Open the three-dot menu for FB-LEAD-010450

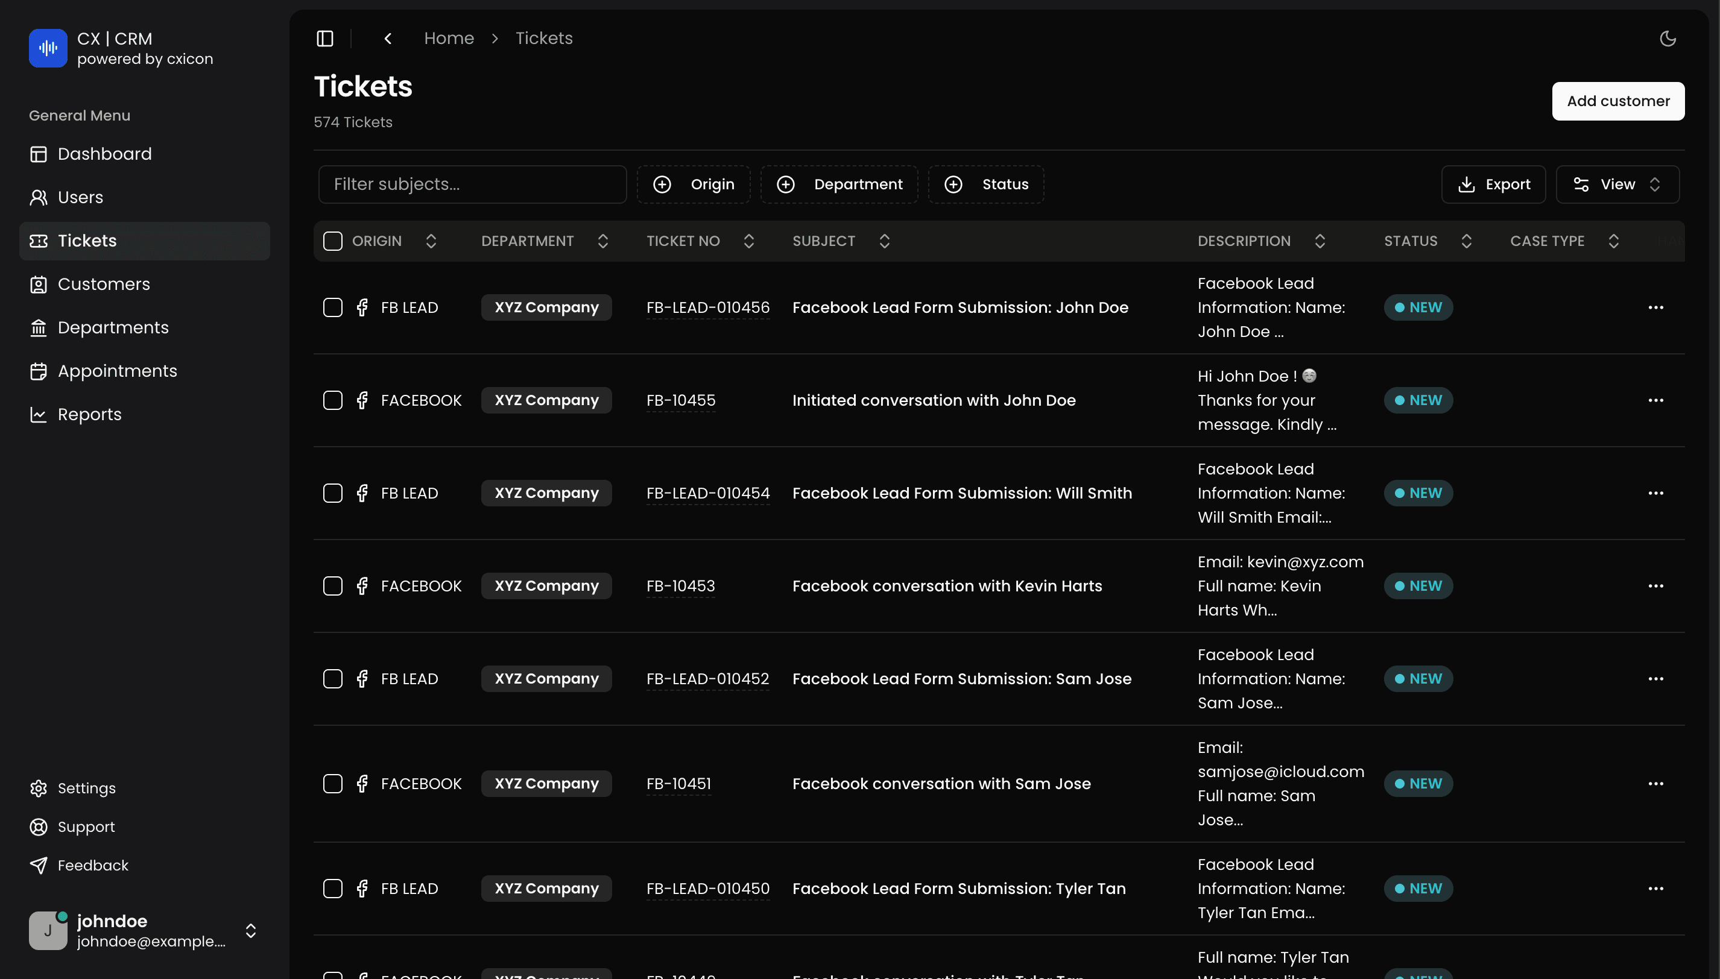[x=1655, y=888]
